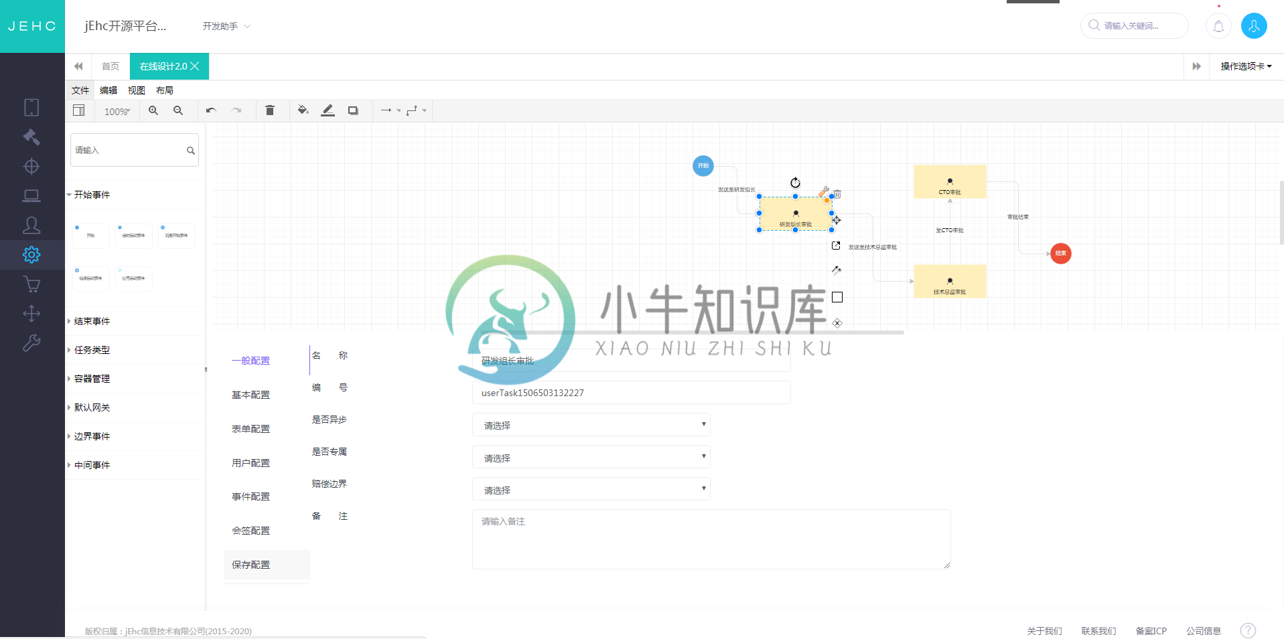
Task: Zoom in on the diagram canvas
Action: point(153,110)
